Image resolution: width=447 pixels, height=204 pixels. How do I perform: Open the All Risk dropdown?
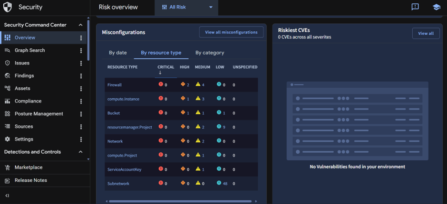(186, 8)
